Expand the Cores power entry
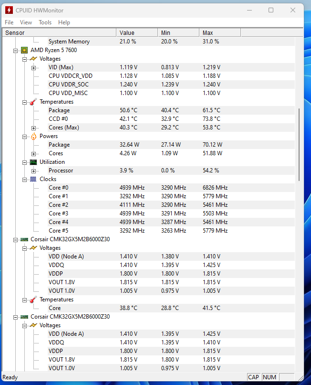311x385 pixels. pos(33,154)
